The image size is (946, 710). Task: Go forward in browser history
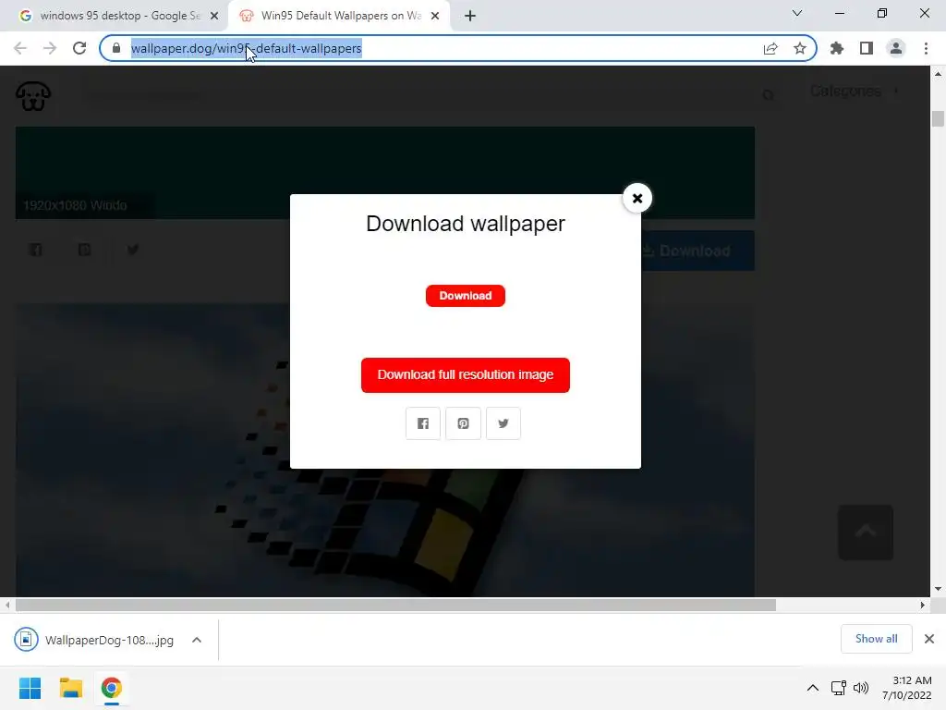[x=50, y=48]
